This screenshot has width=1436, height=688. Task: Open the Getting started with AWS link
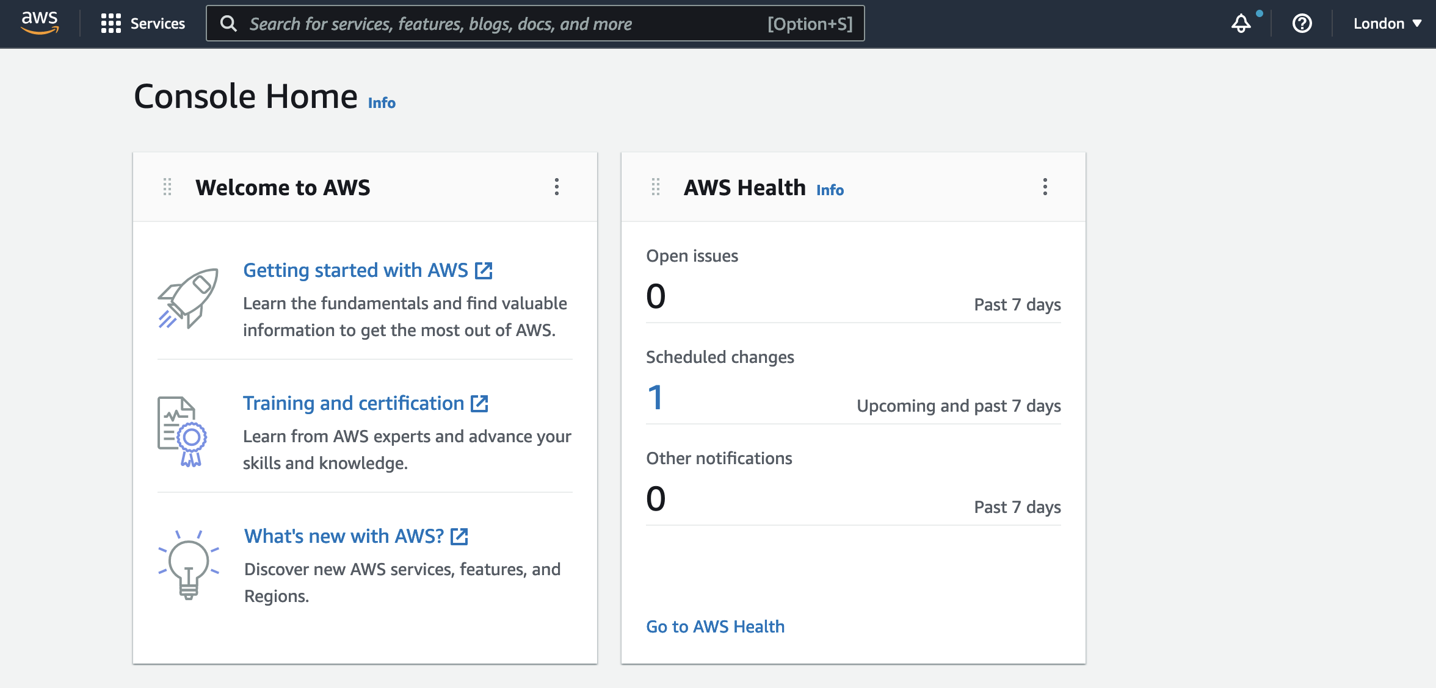(357, 270)
